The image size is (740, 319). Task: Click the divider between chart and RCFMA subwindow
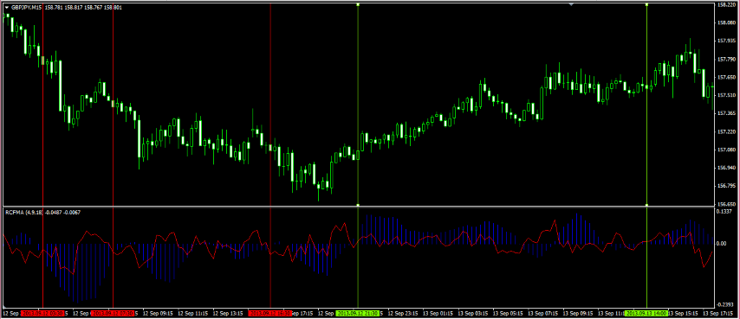pos(357,207)
